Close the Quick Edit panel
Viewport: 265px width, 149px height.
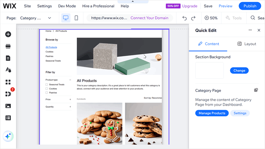point(259,30)
